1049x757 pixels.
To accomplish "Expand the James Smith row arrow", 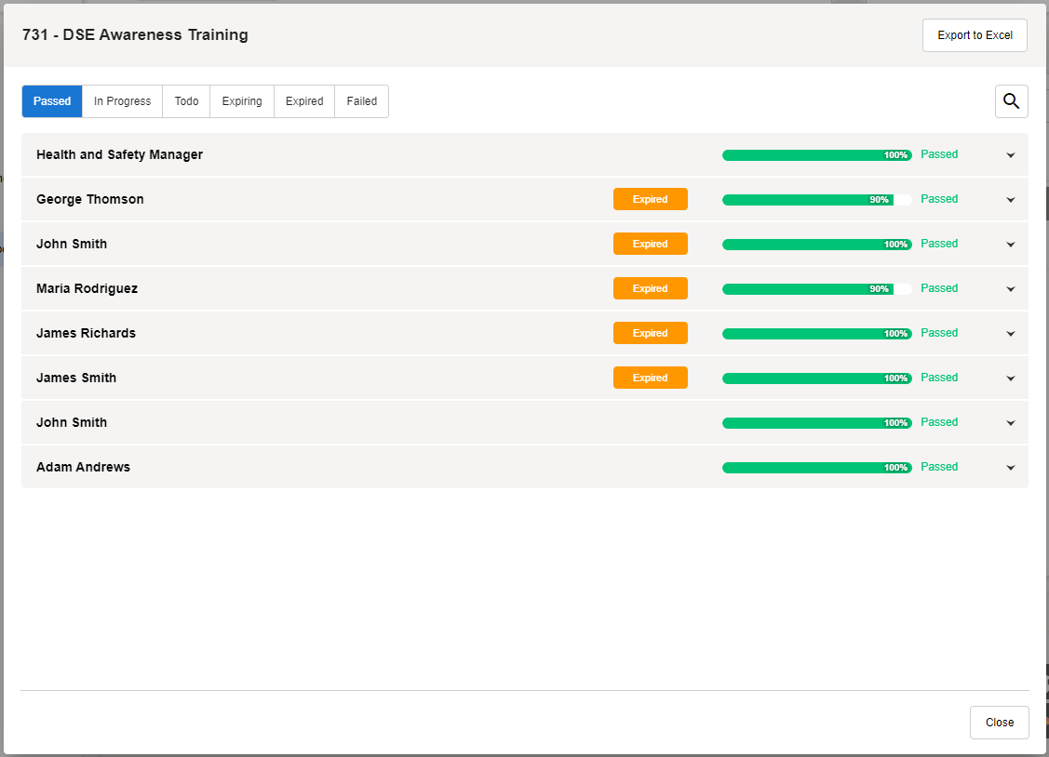I will coord(1010,378).
